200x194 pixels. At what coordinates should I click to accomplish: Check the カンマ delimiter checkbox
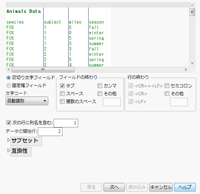pyautogui.click(x=100, y=86)
